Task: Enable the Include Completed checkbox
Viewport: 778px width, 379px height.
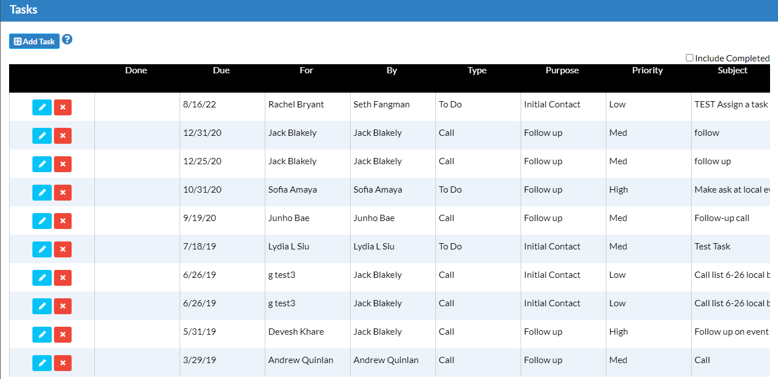Action: pyautogui.click(x=689, y=58)
